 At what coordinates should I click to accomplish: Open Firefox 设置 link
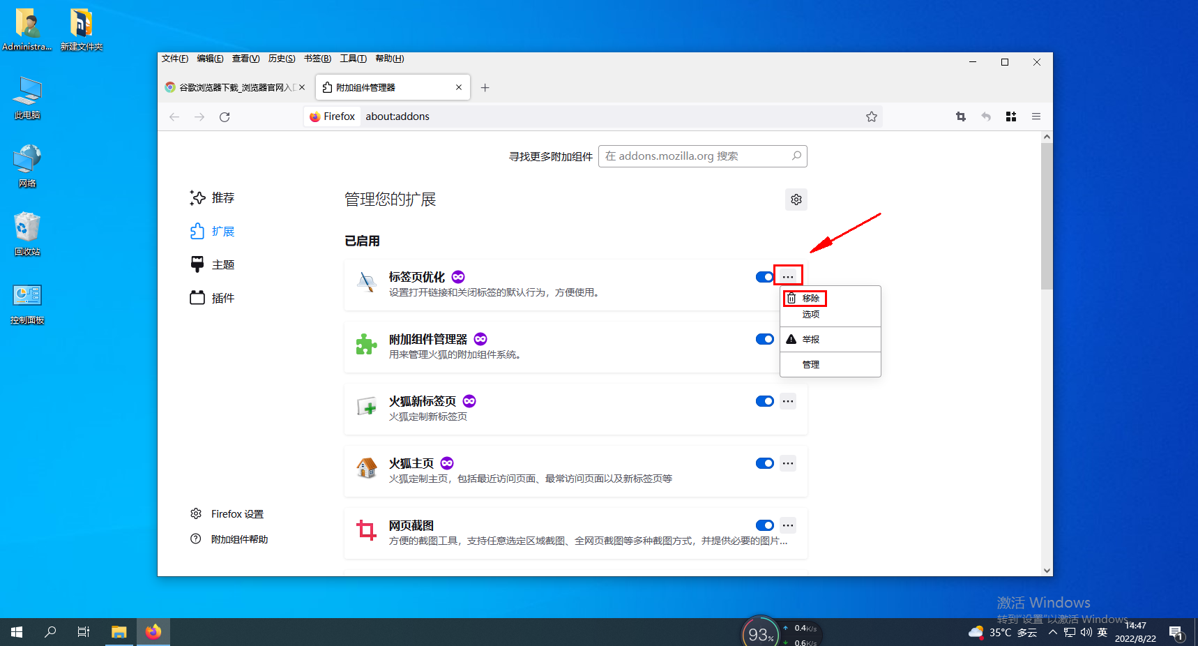[x=227, y=514]
